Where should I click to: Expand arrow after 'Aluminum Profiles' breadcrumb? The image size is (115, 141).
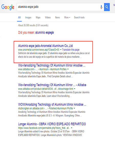(x=68, y=69)
